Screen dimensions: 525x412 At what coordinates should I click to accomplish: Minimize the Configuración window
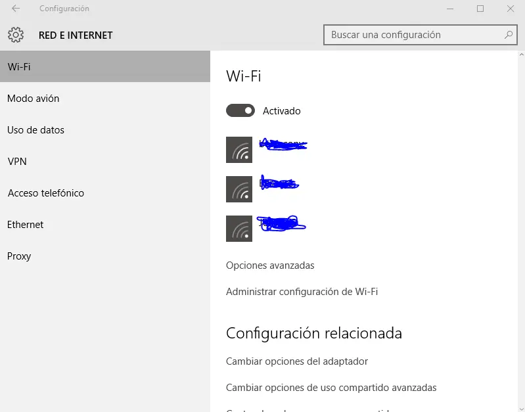point(450,9)
